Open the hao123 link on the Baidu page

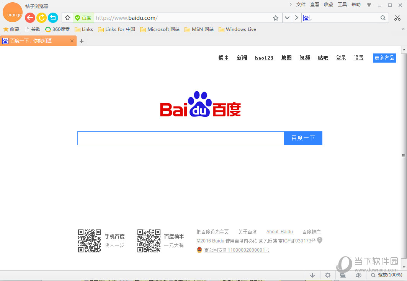264,58
